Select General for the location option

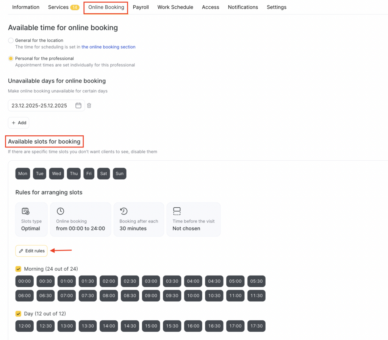[11, 41]
